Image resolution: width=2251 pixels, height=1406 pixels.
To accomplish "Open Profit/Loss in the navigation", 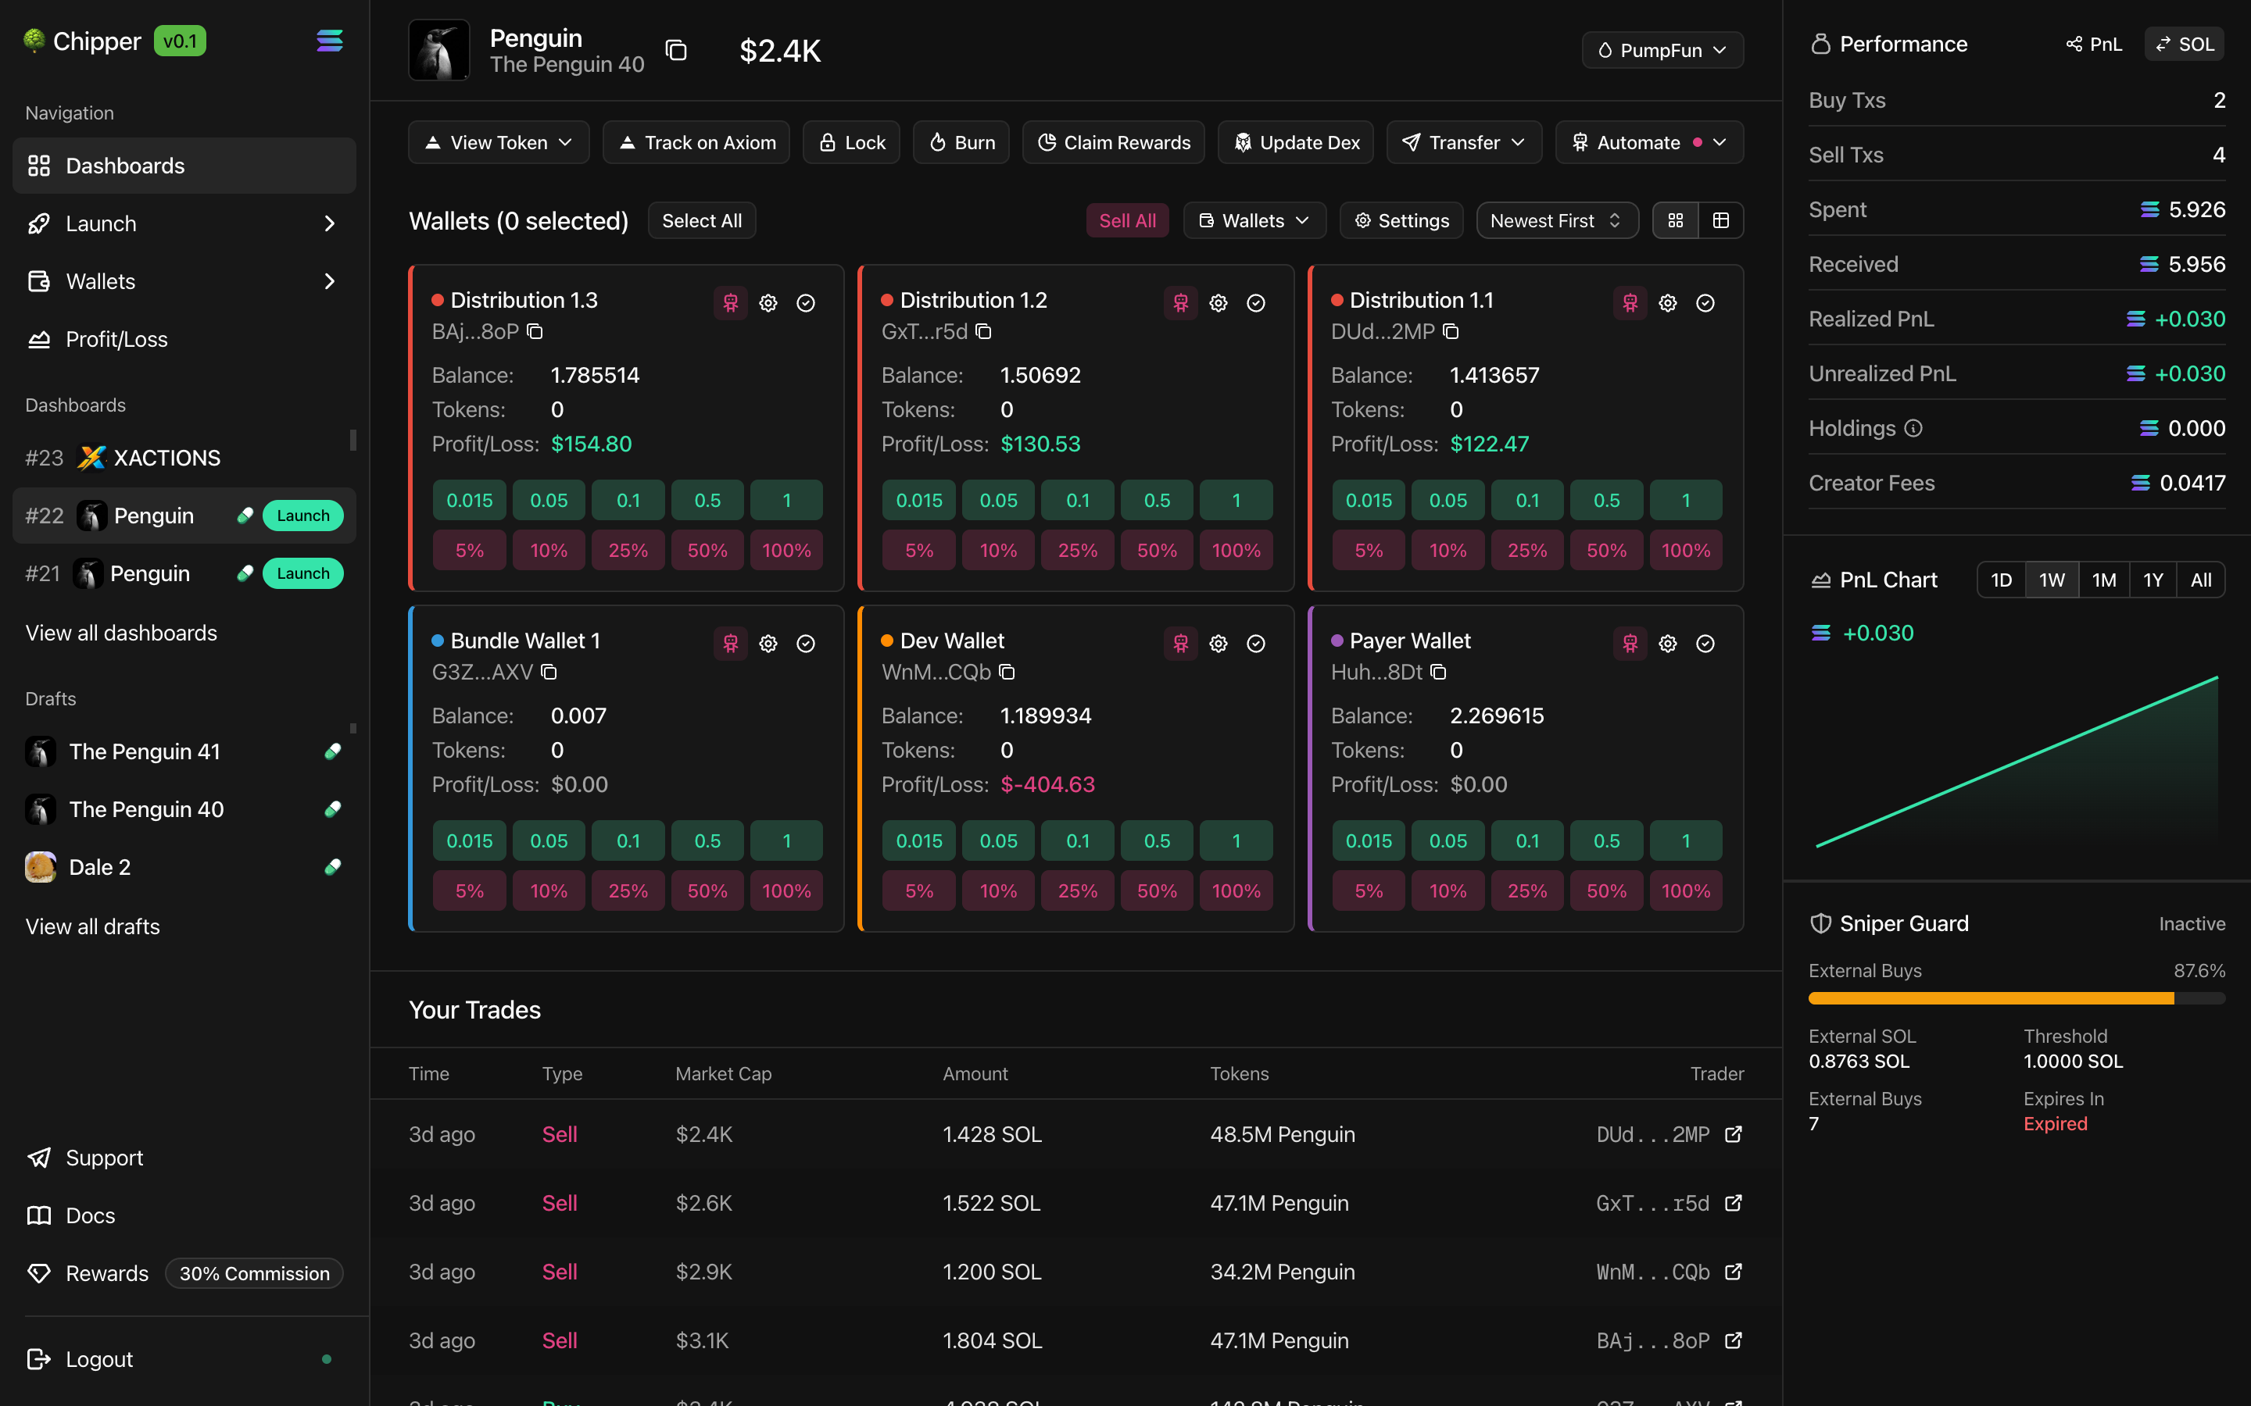I will (x=116, y=340).
